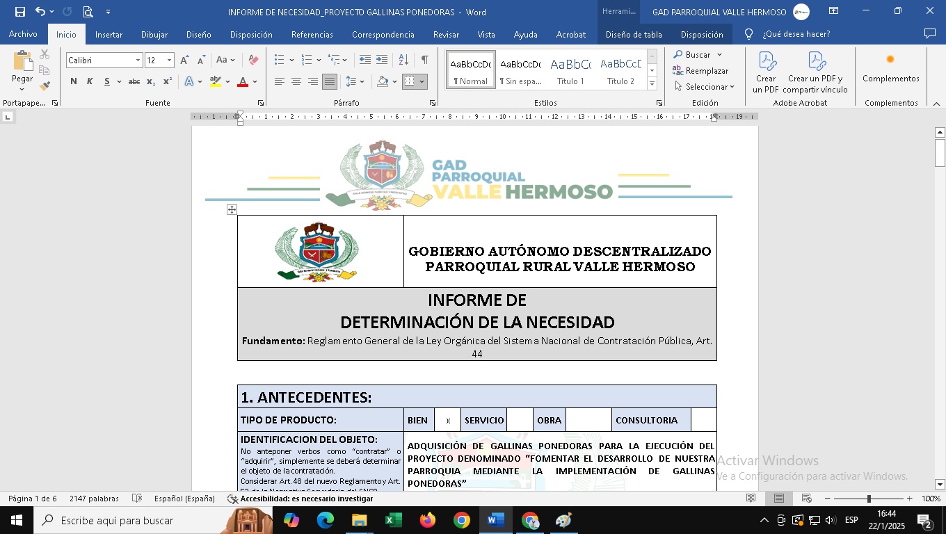This screenshot has height=534, width=946.
Task: Open the font name Calibri dropdown
Action: click(x=138, y=60)
